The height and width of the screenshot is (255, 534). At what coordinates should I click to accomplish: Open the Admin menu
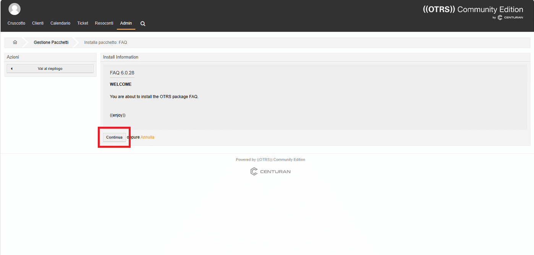(x=126, y=23)
